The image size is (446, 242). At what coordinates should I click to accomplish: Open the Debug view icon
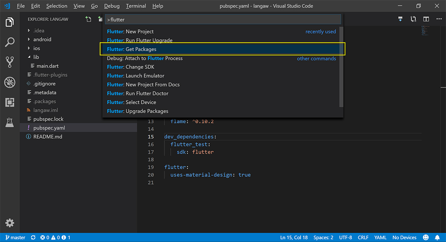10,82
